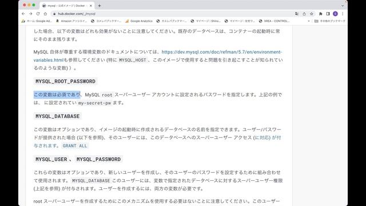Click the macOS yellow minimize button
366x206 pixels.
click(29, 5)
